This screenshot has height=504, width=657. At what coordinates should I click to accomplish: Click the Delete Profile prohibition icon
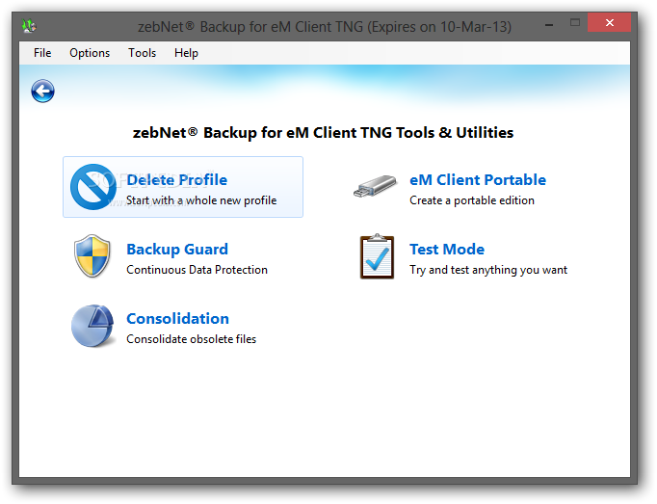(x=93, y=187)
